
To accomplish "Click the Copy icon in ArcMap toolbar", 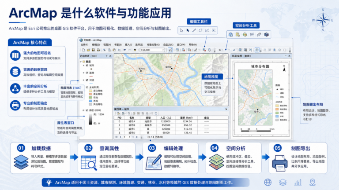I will 109,50.
